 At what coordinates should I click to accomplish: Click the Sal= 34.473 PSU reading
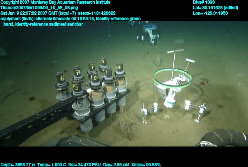pyautogui.click(x=84, y=165)
